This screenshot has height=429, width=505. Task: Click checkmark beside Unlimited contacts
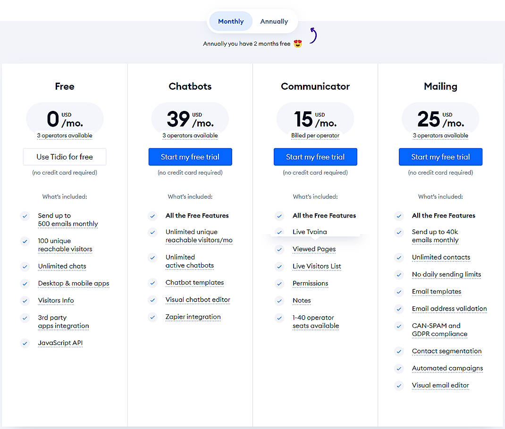399,258
